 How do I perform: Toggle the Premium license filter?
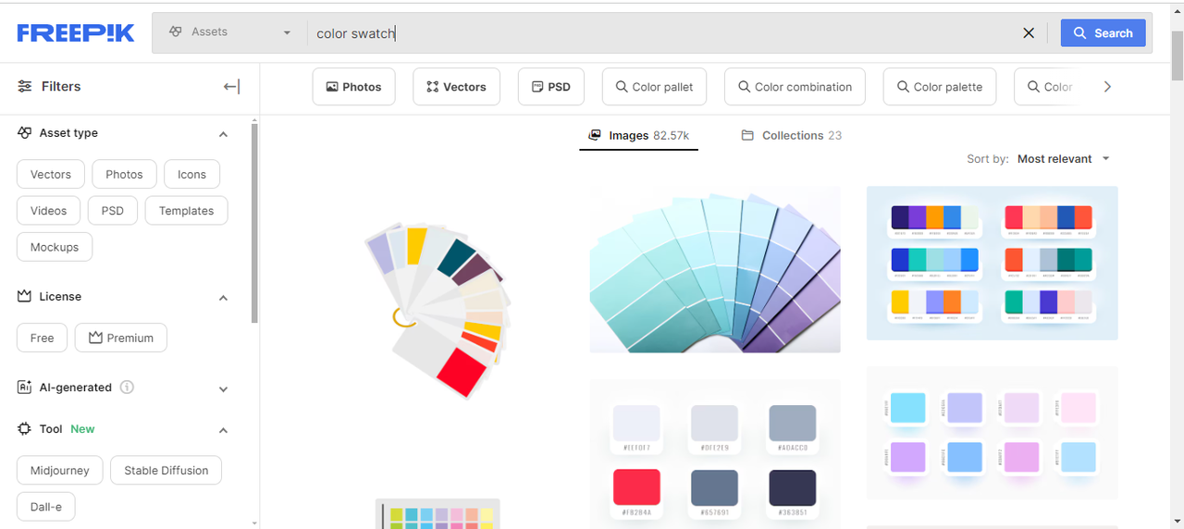tap(121, 338)
